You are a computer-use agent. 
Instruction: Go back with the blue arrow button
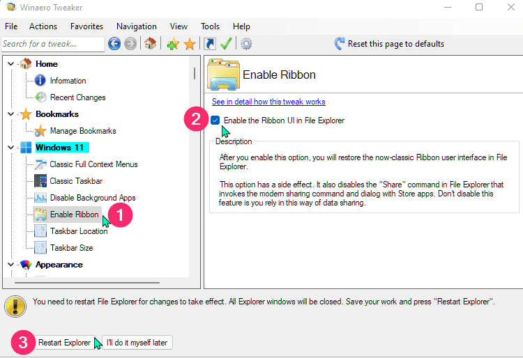[114, 44]
